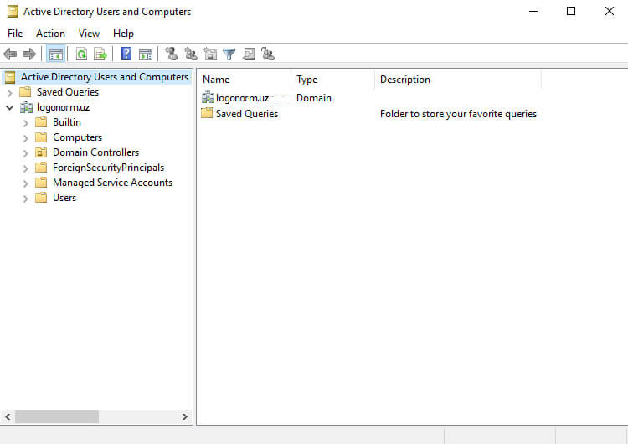Open the File menu
The image size is (628, 444).
coord(15,34)
